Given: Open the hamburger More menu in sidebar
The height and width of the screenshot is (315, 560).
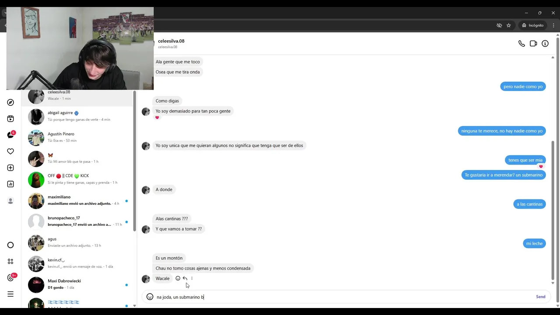Looking at the screenshot, I should [10, 294].
